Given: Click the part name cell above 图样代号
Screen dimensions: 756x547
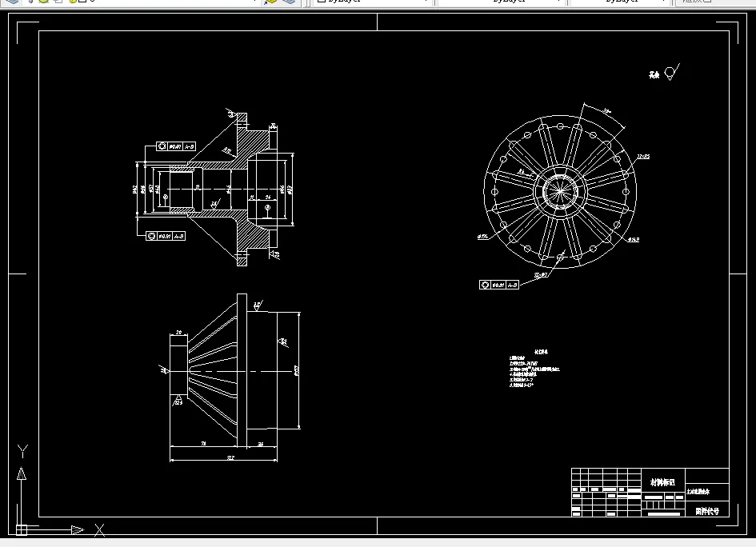Looking at the screenshot, I should tap(707, 492).
